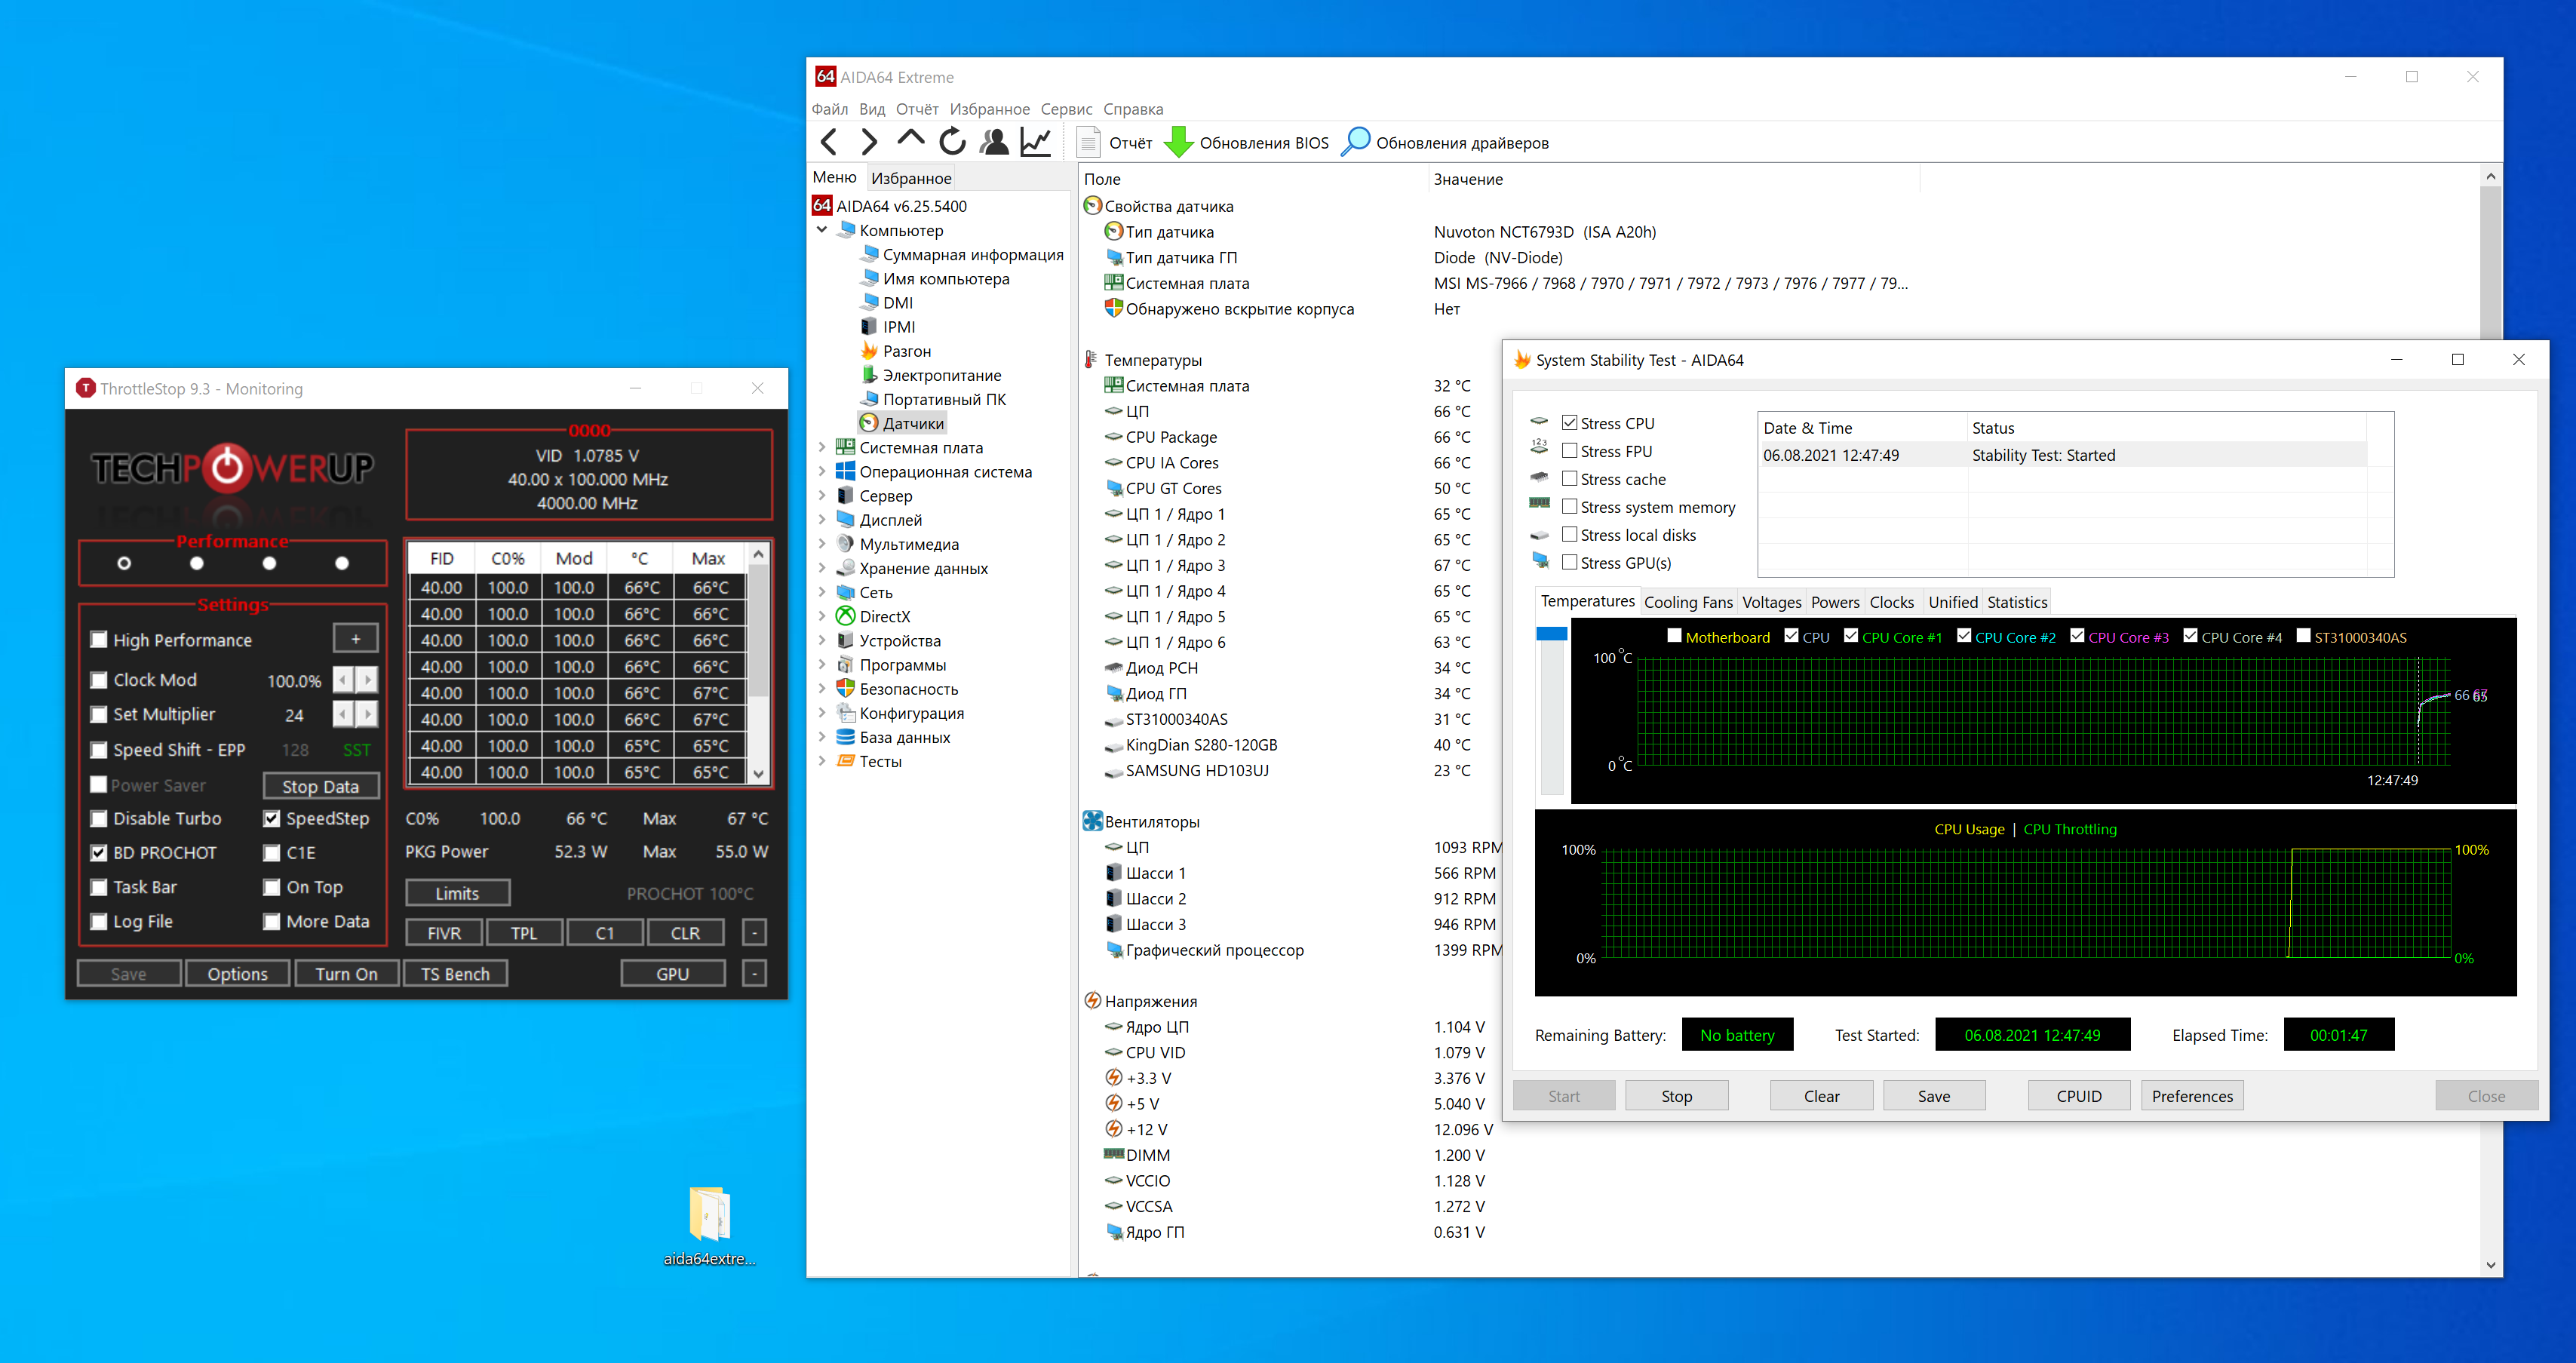The image size is (2576, 1363).
Task: Collapse the Компьютер tree node
Action: coord(822,230)
